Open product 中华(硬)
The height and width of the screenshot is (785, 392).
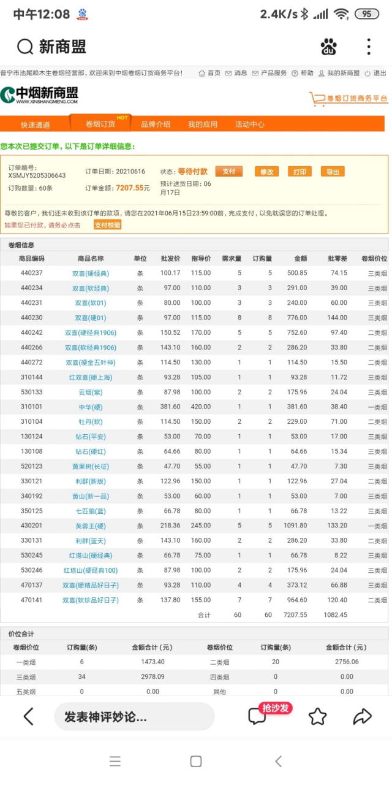[91, 407]
